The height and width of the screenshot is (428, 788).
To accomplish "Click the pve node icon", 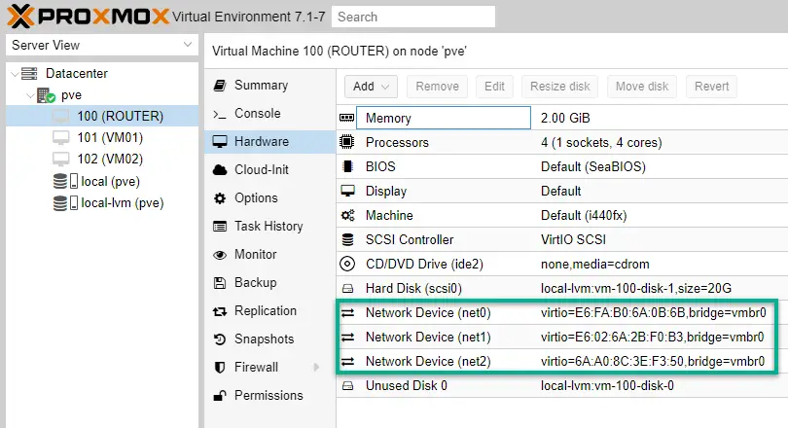I will (x=46, y=95).
